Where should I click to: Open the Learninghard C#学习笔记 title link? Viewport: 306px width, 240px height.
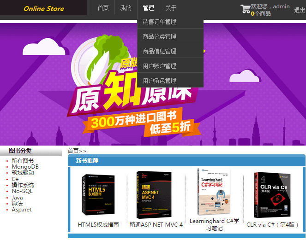click(x=215, y=225)
